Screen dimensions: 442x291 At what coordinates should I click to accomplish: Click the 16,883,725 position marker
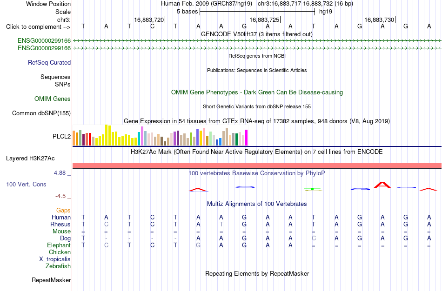click(265, 20)
